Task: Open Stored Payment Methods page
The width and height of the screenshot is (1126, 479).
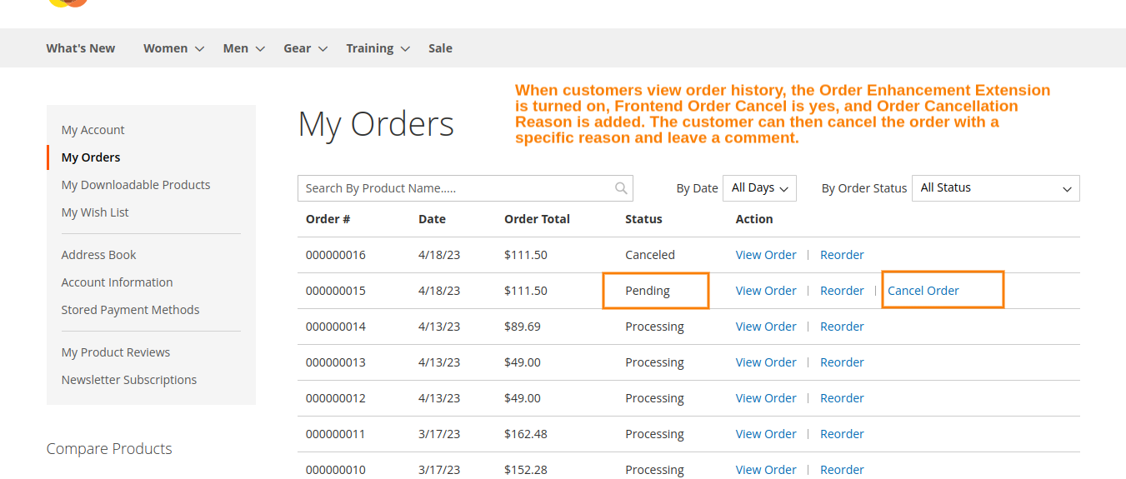Action: [130, 310]
